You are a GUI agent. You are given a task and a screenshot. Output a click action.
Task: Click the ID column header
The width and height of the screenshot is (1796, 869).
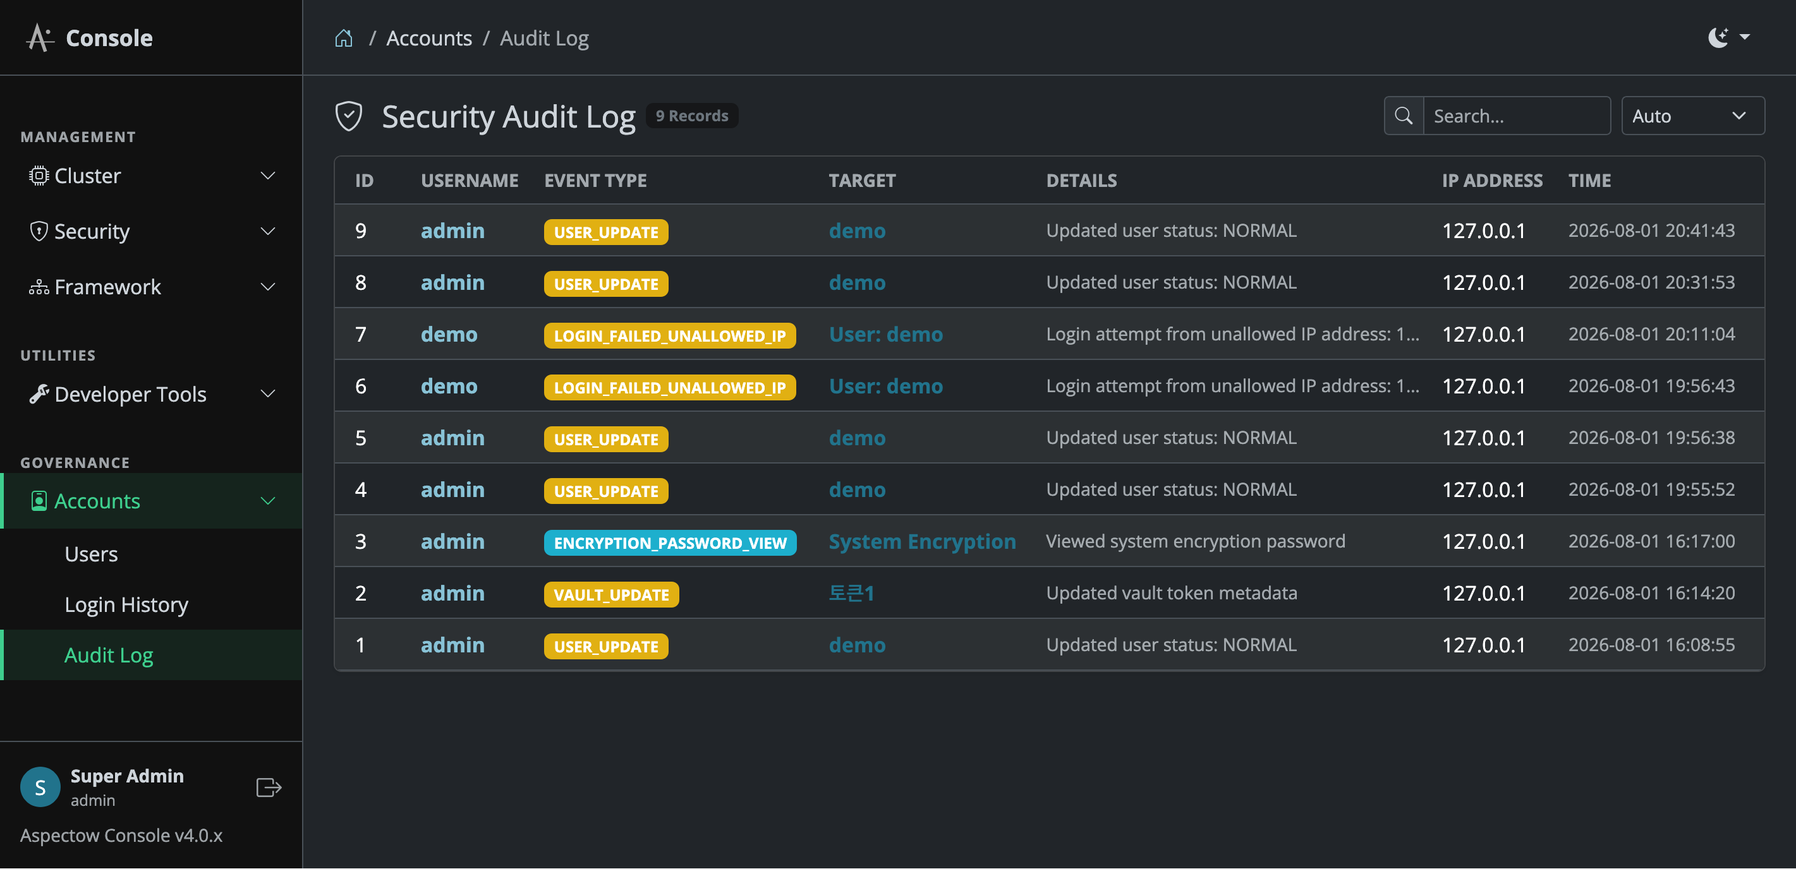pos(364,181)
